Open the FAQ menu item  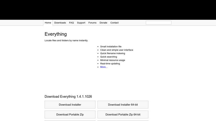[71, 23]
